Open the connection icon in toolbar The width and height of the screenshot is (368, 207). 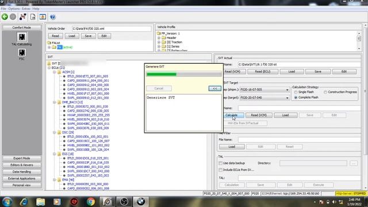tap(23, 17)
